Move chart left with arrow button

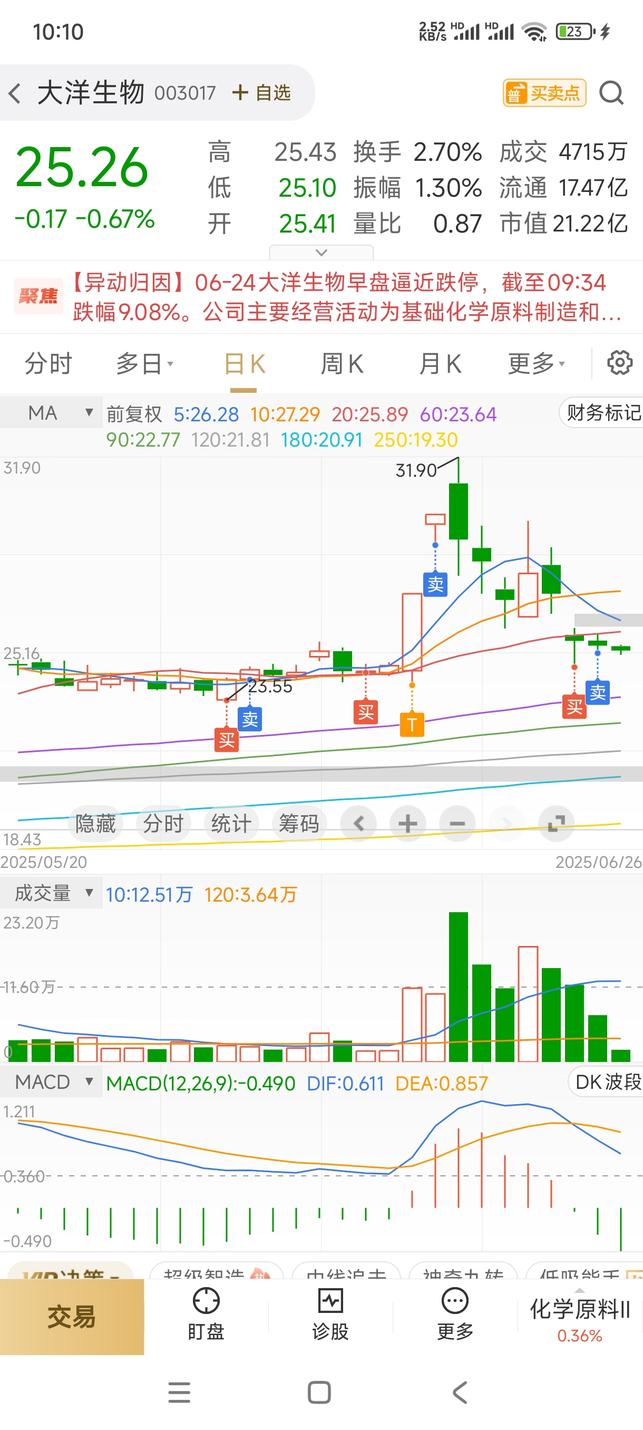coord(358,823)
